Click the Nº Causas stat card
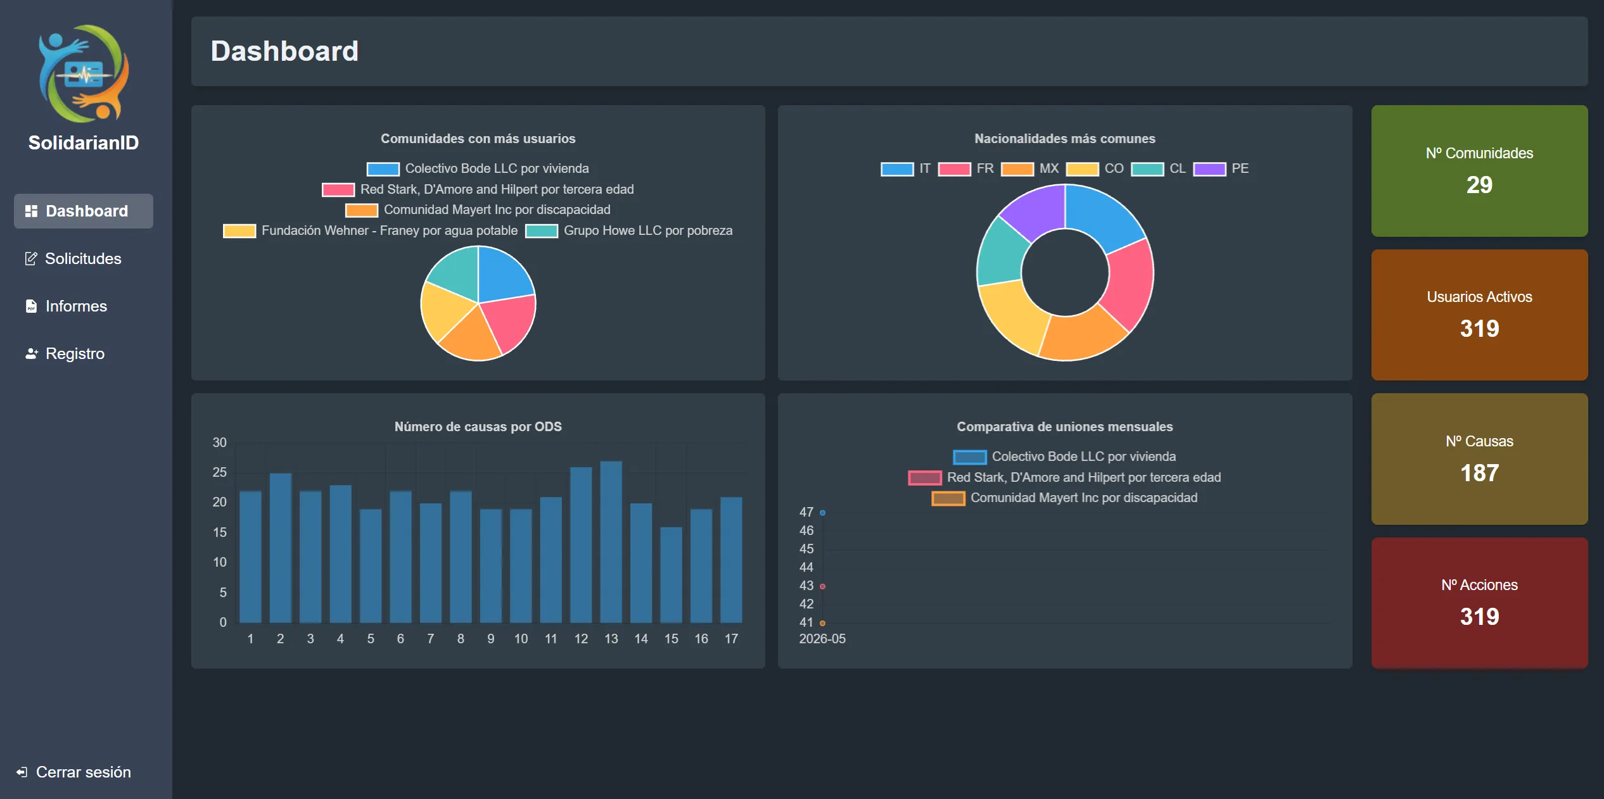 [1479, 459]
